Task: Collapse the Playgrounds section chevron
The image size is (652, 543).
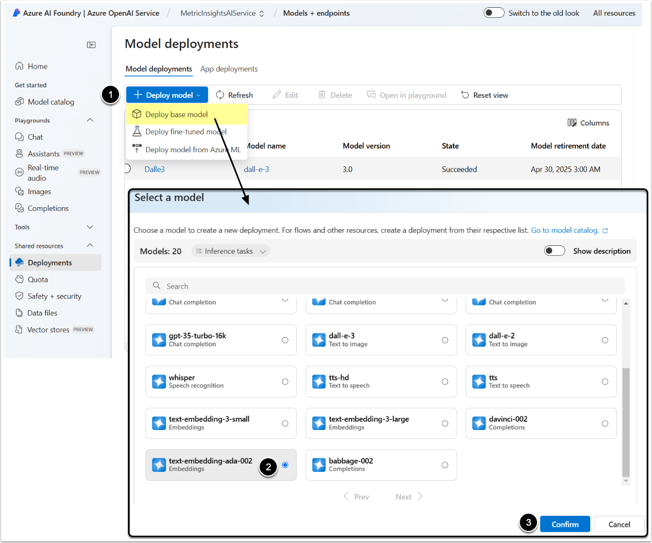Action: click(x=90, y=120)
